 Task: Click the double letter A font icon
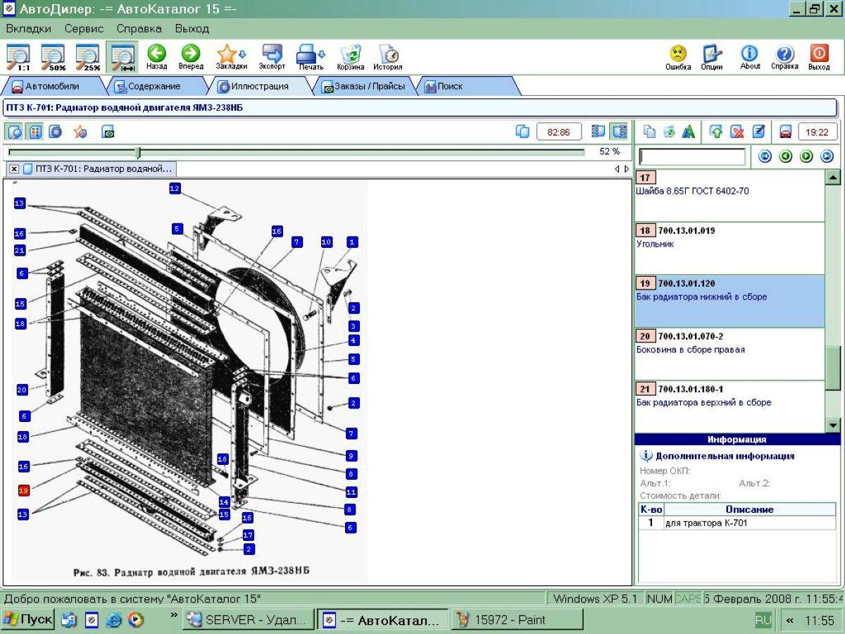(x=688, y=132)
